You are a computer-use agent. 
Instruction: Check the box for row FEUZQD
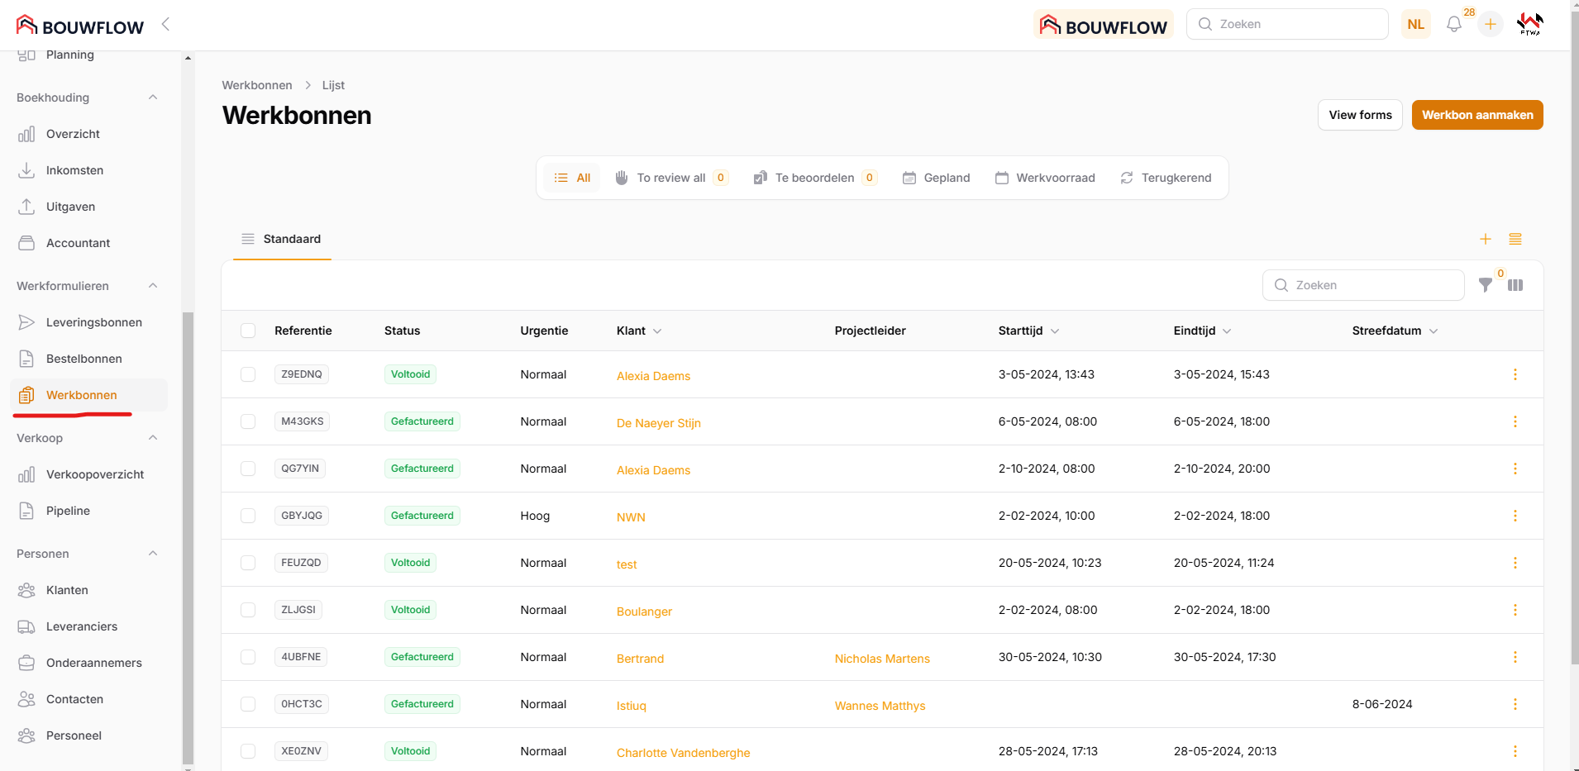248,563
